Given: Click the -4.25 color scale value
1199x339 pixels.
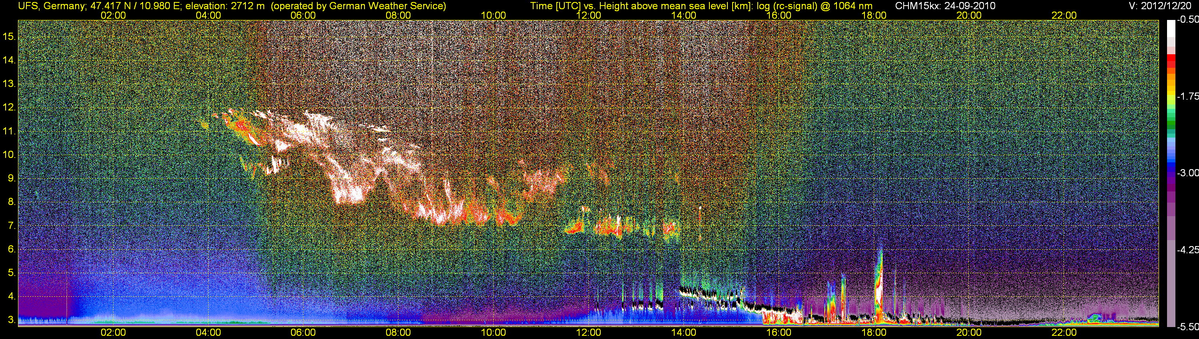Looking at the screenshot, I should pyautogui.click(x=1188, y=250).
